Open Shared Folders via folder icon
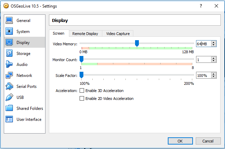Image resolution: width=225 pixels, height=149 pixels. coord(9,108)
